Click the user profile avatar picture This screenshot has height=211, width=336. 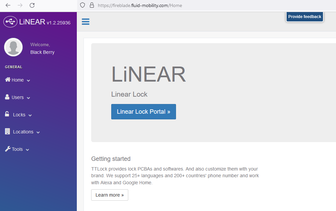[x=13, y=47]
